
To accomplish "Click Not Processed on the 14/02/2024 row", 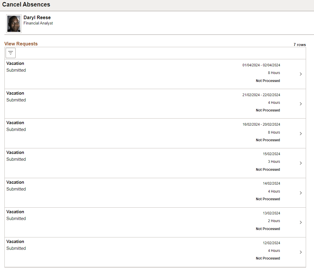I will [268, 199].
